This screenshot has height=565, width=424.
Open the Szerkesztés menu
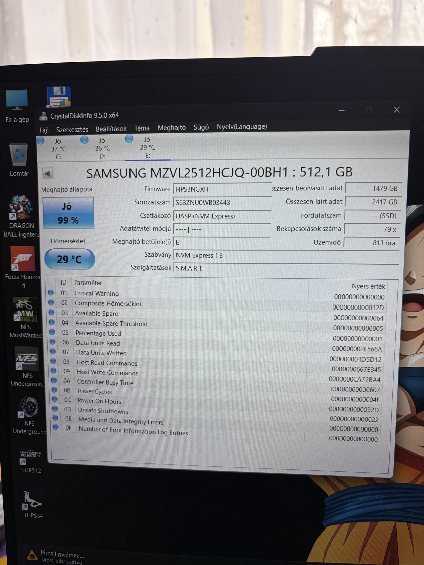pyautogui.click(x=72, y=130)
